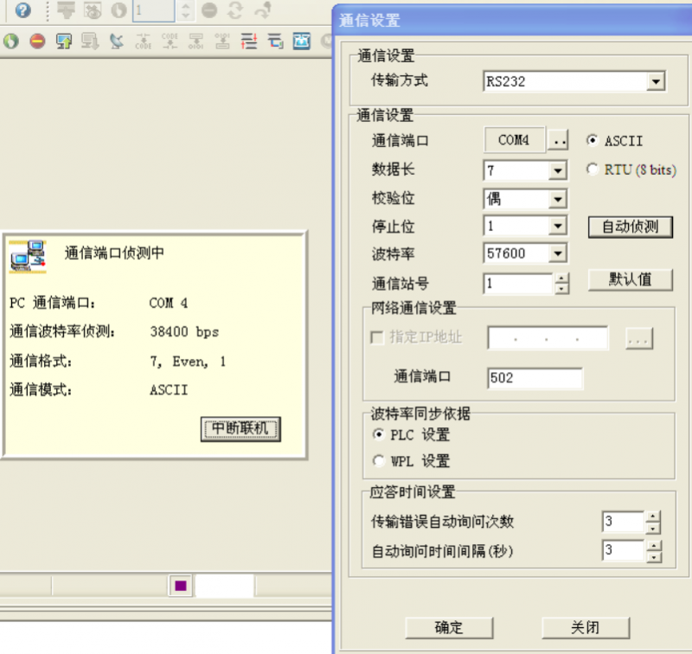
Task: Click the toolbar number field showing 1
Action: 154,10
